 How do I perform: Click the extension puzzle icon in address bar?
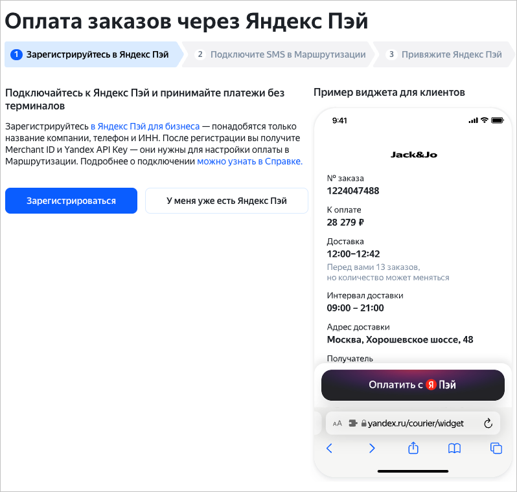point(353,423)
